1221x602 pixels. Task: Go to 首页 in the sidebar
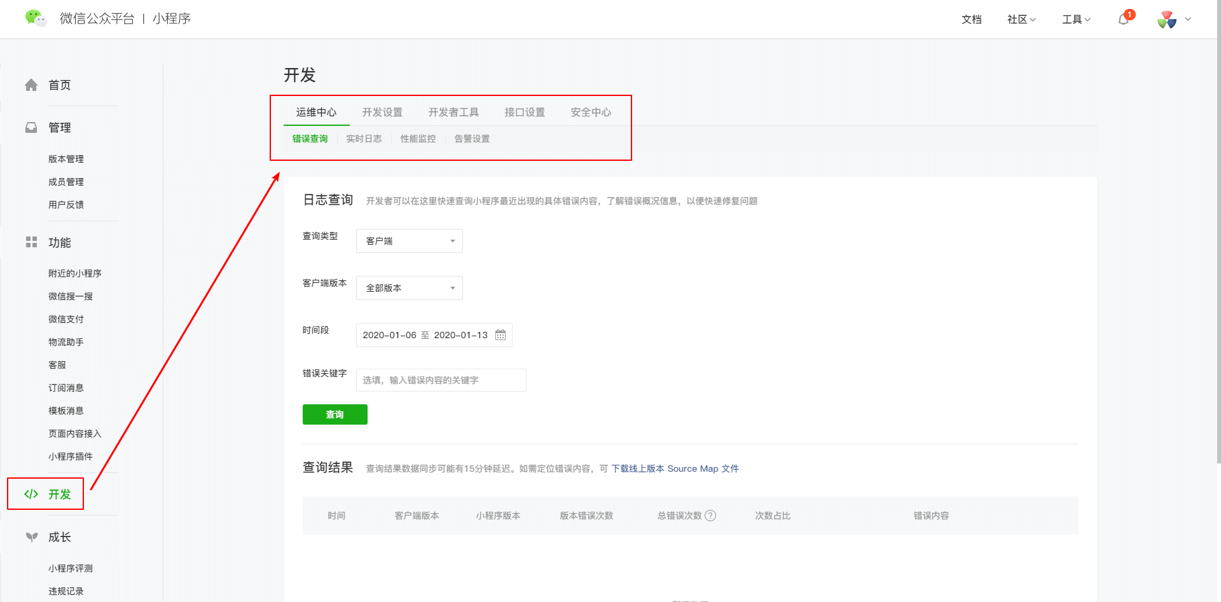click(x=60, y=85)
